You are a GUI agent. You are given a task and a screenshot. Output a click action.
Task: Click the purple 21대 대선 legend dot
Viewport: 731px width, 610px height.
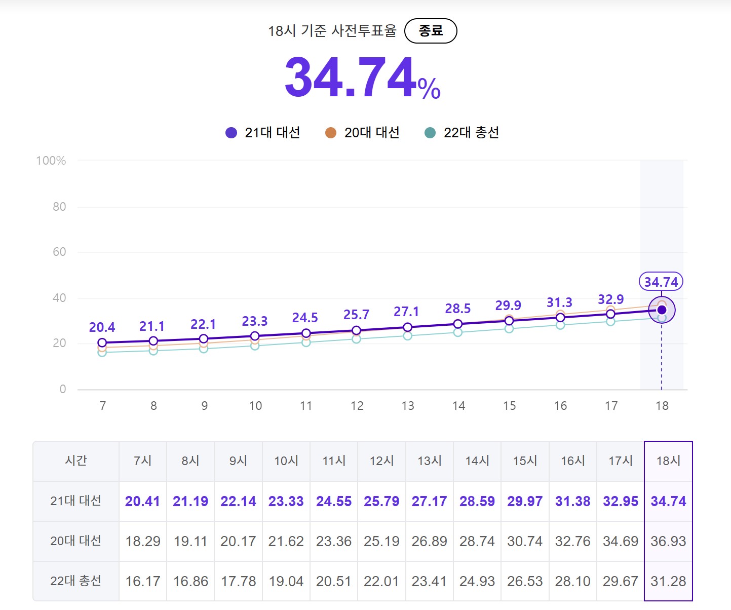point(231,132)
